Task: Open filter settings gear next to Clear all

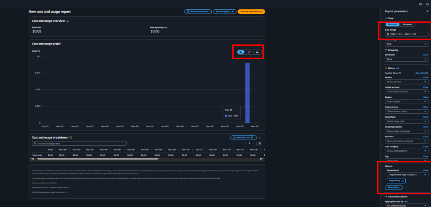Action: point(427,73)
